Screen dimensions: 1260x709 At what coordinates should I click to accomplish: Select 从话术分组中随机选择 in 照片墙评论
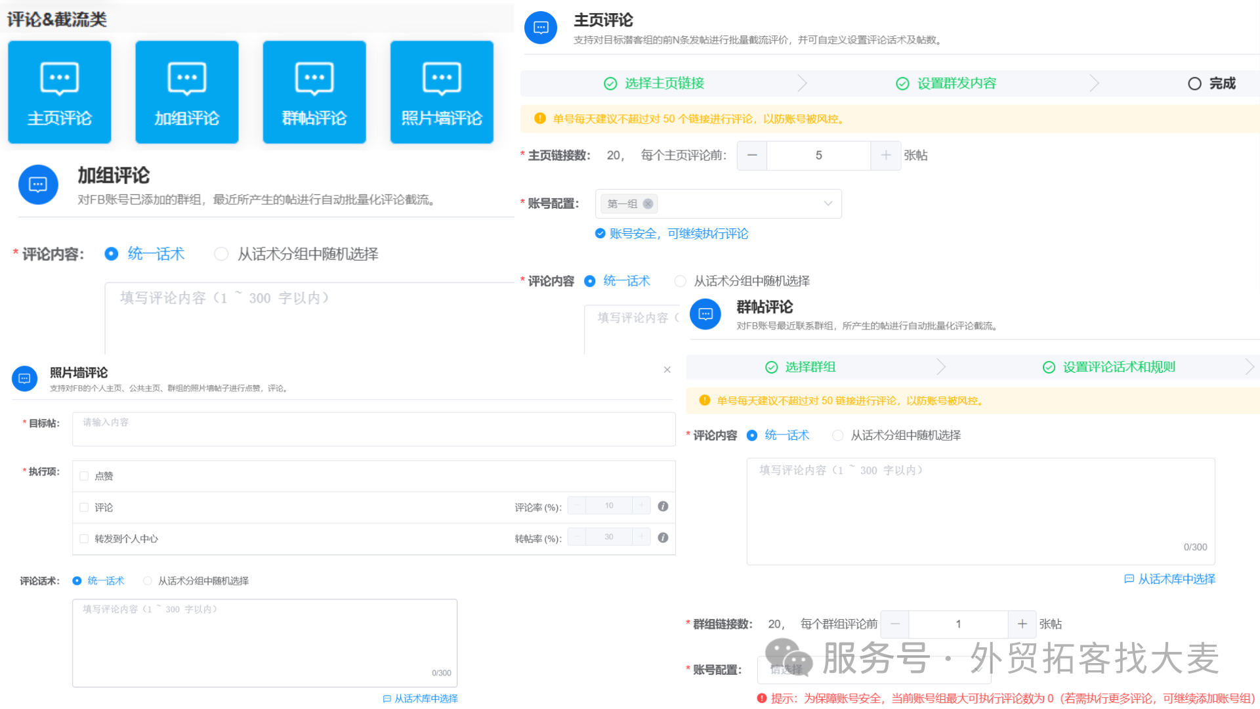(147, 581)
